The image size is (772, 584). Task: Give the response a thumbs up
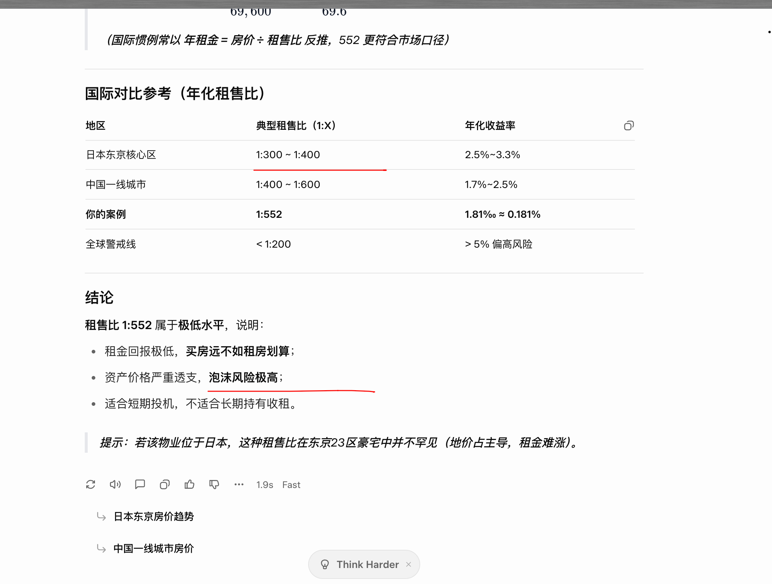[x=190, y=484]
